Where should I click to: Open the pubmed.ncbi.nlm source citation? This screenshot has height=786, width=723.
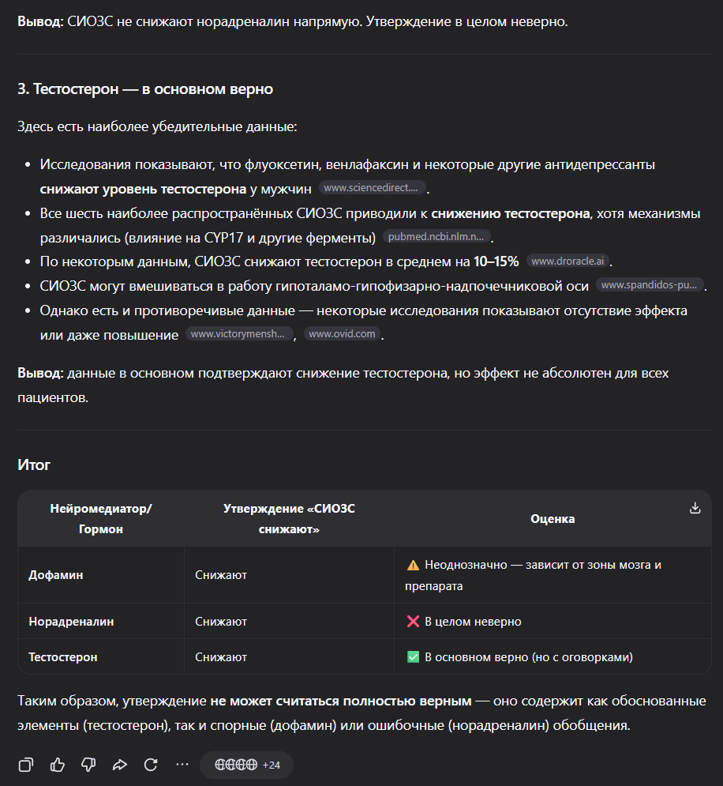coord(436,237)
